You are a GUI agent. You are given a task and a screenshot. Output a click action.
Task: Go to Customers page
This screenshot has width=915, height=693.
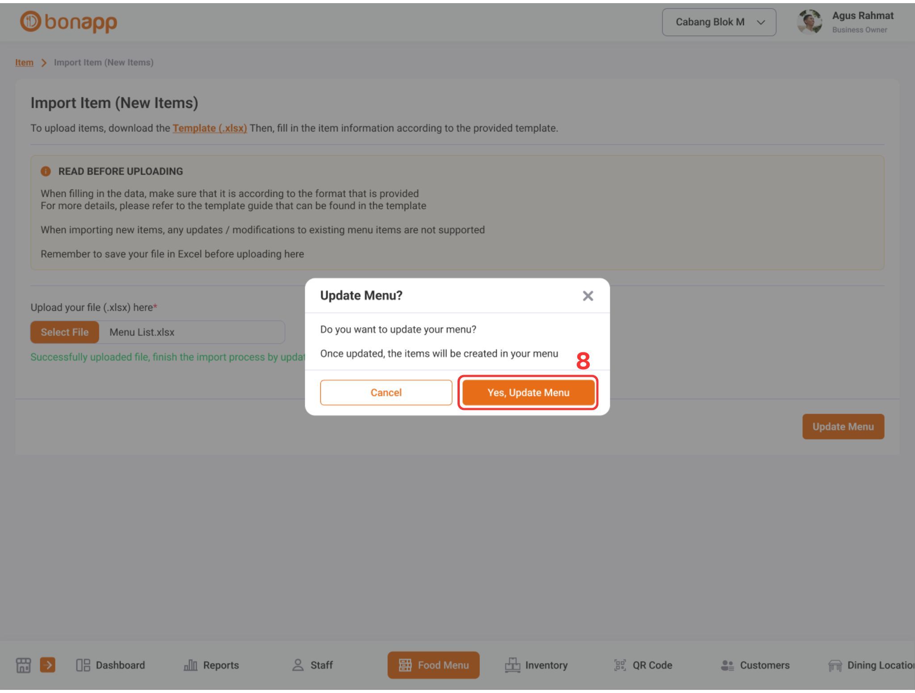click(x=755, y=665)
